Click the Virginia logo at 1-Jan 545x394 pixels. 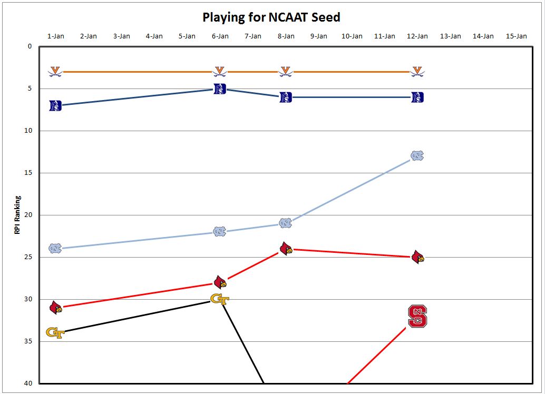[x=55, y=72]
